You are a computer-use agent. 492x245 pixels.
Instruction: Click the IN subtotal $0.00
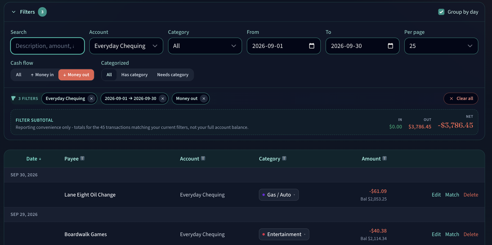point(396,127)
